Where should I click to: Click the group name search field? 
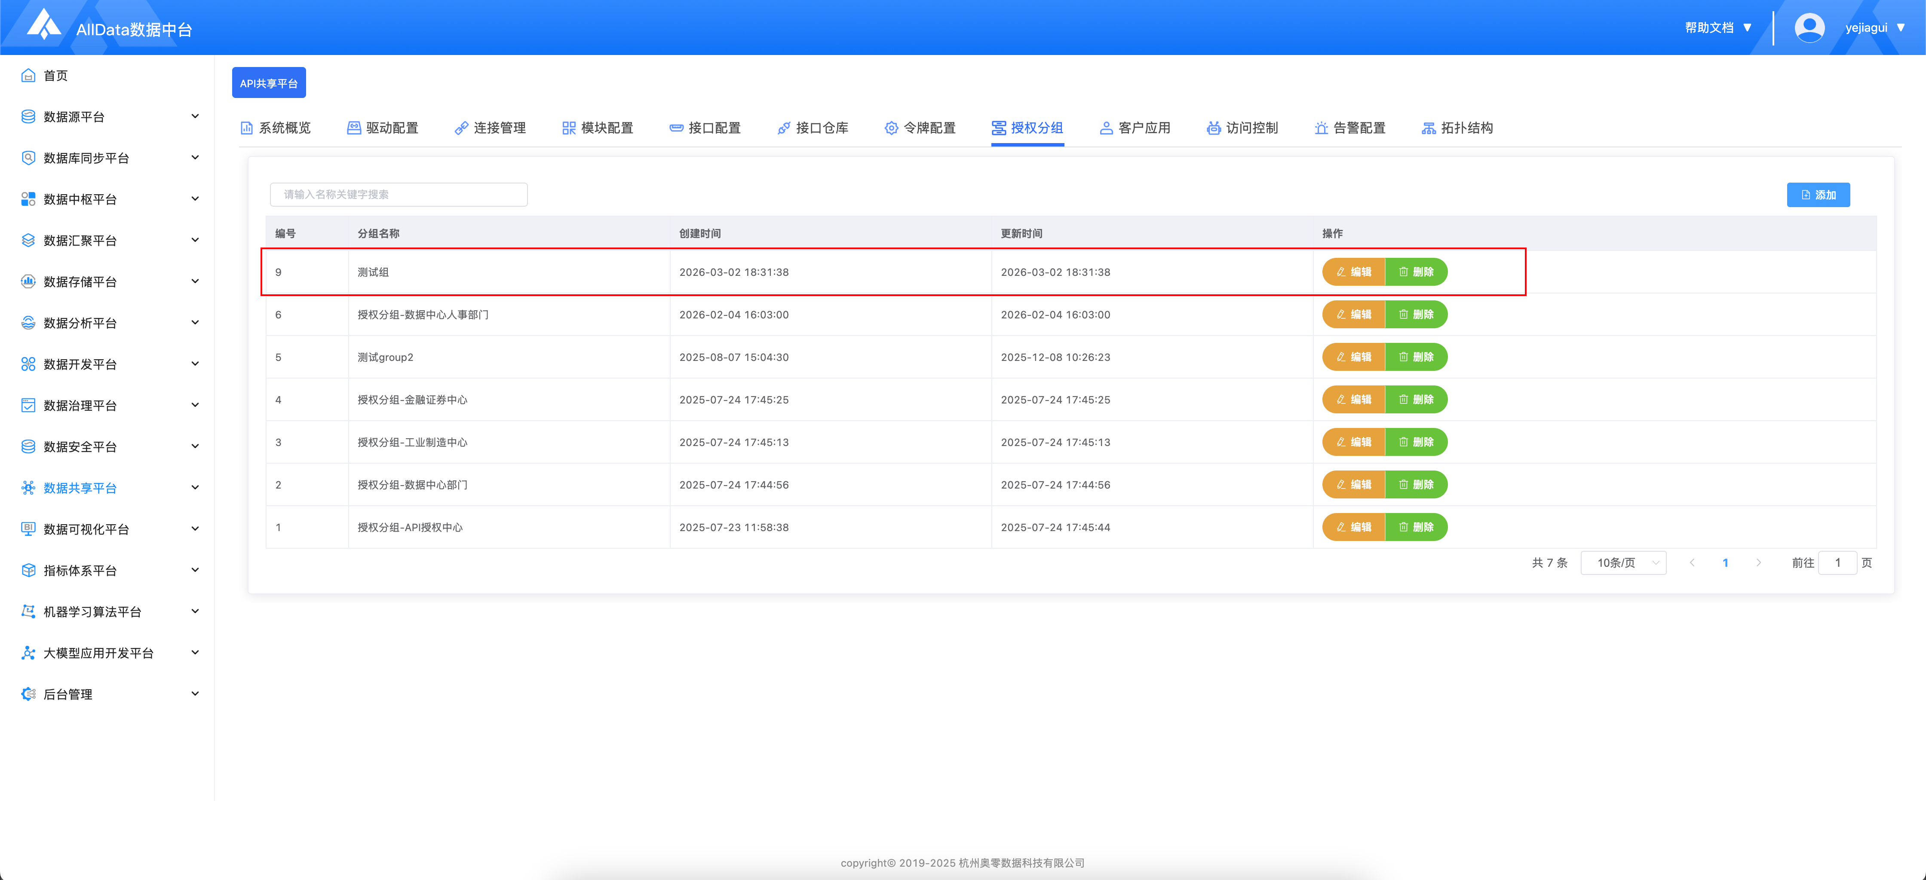click(399, 195)
